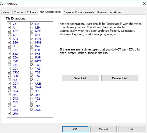Viewport: 147px width, 133px height.
Task: Disable the .RAR association
Action: point(32,57)
